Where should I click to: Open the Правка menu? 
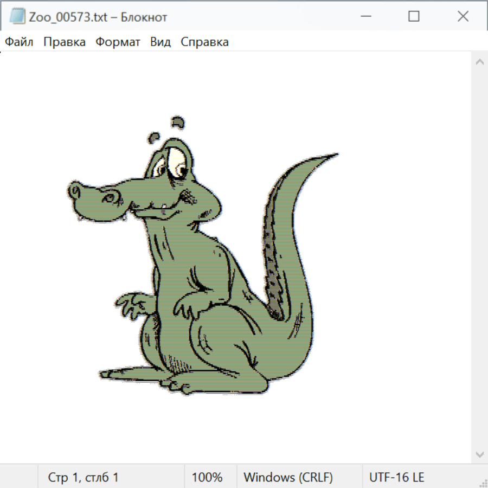click(x=65, y=42)
